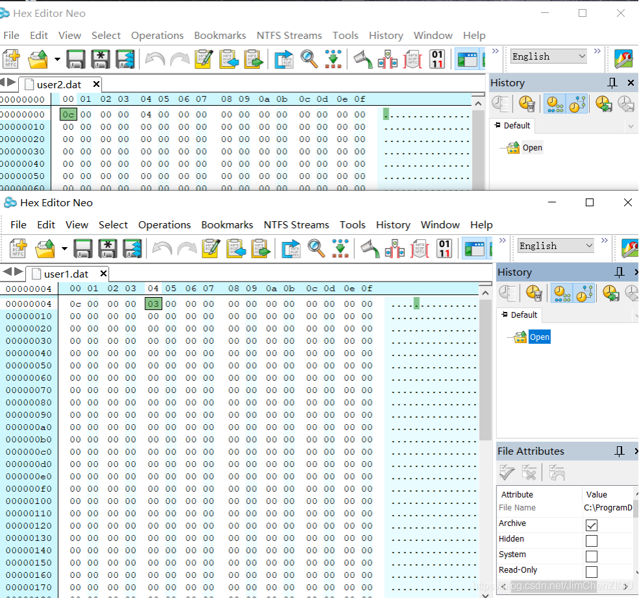Screen dimensions: 639x598
Task: Click Save floppy icon in user1.dat window
Action: [83, 248]
